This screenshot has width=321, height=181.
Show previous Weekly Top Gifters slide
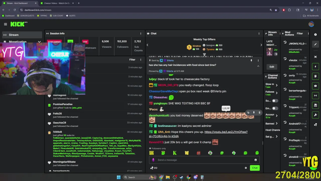tap(147, 45)
